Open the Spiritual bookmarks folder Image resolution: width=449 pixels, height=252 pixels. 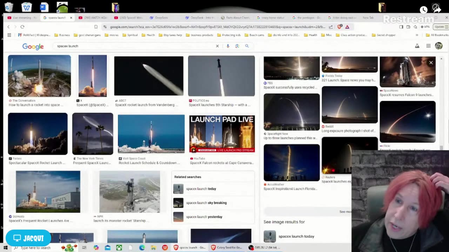(130, 35)
